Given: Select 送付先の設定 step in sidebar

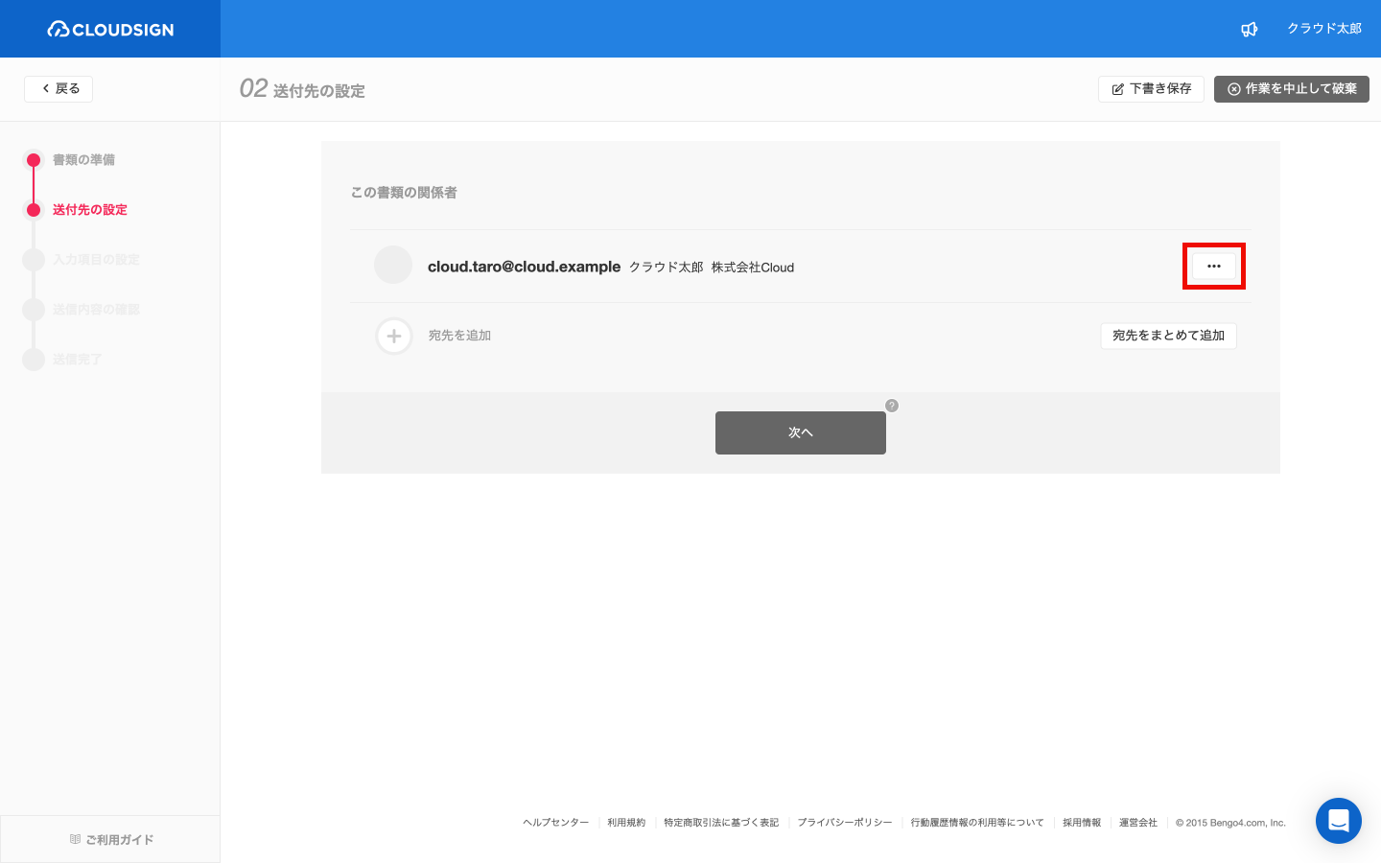Looking at the screenshot, I should 89,210.
